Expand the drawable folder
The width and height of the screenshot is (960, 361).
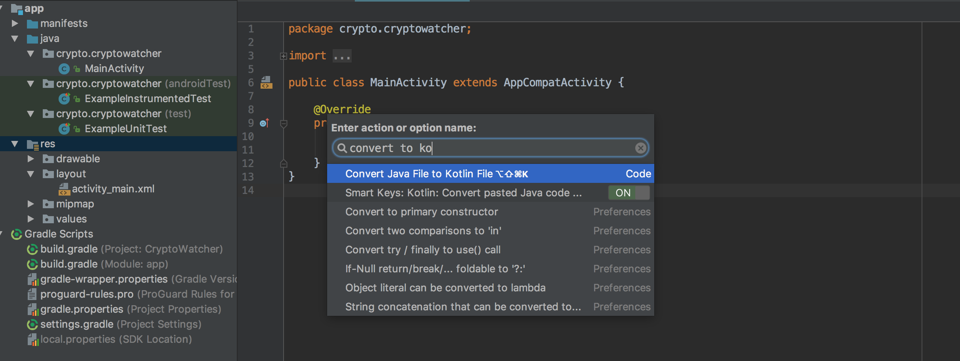coord(30,159)
